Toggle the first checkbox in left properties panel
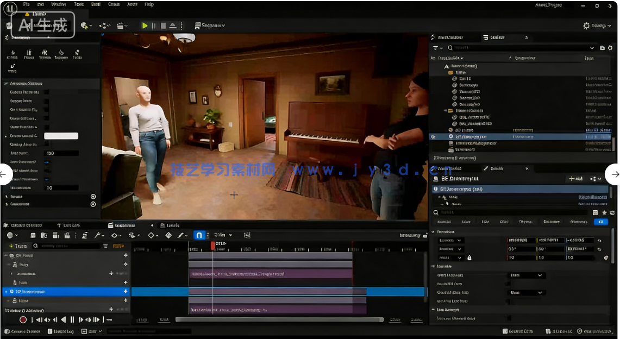The image size is (620, 339). (46, 92)
